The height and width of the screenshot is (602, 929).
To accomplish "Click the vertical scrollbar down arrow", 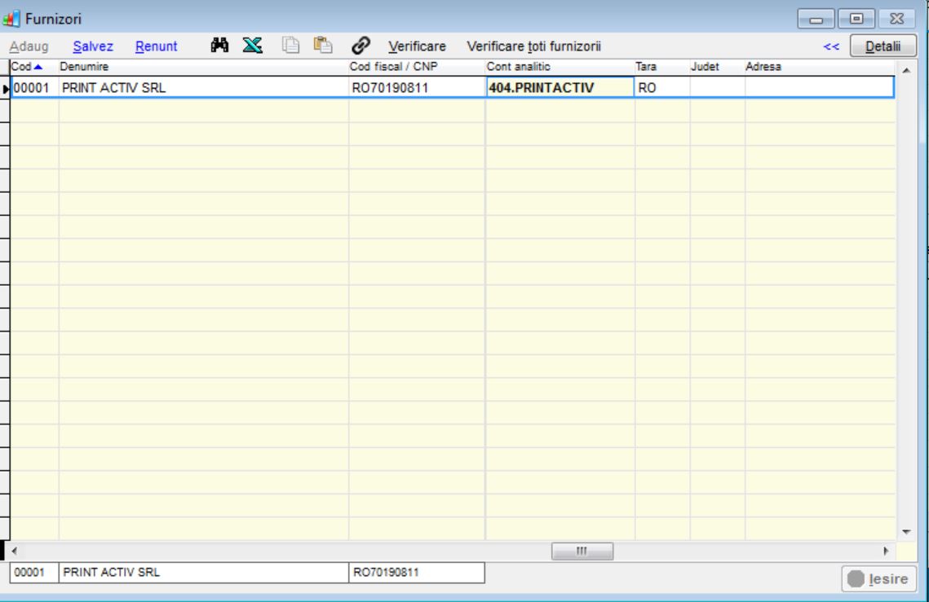I will (x=906, y=532).
